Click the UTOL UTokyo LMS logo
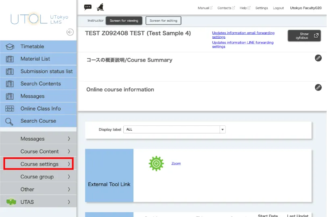 (x=39, y=19)
